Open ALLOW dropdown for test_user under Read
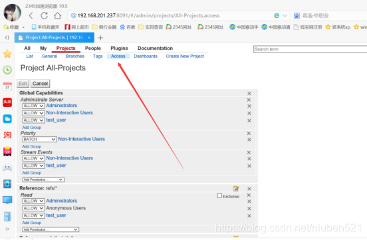Viewport: 367px width, 240px height. pos(33,215)
